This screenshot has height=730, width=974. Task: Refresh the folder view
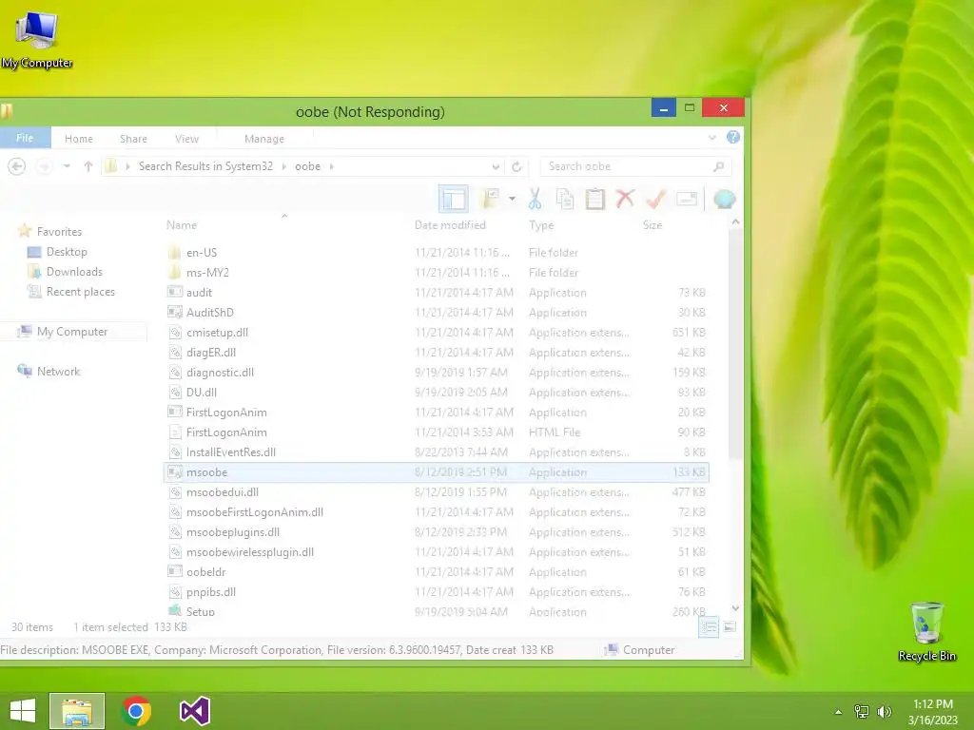516,166
